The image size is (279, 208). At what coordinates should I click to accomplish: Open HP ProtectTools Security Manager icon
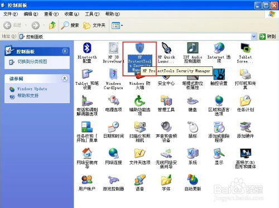click(139, 48)
